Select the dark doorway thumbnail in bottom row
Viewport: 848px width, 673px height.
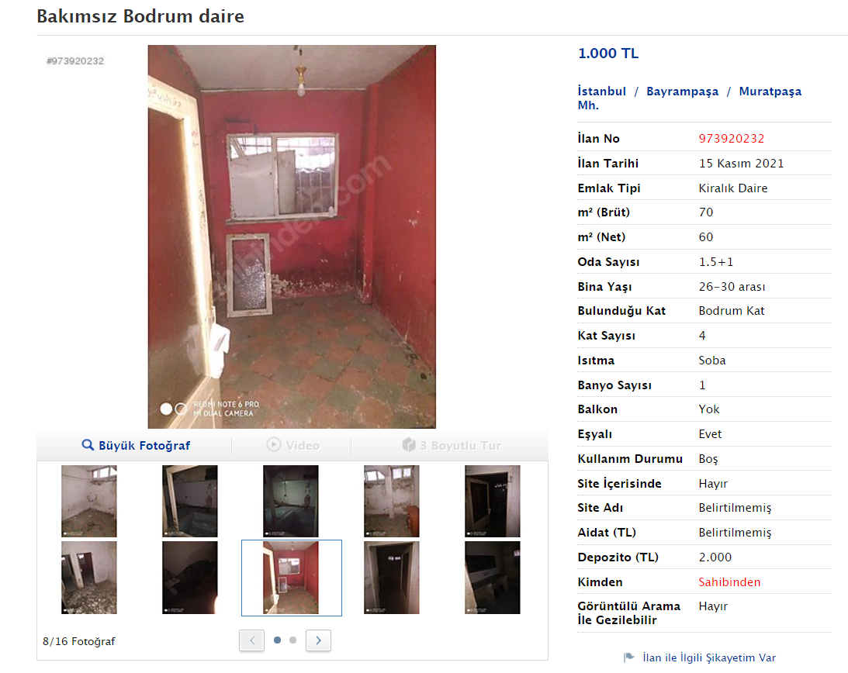[392, 578]
